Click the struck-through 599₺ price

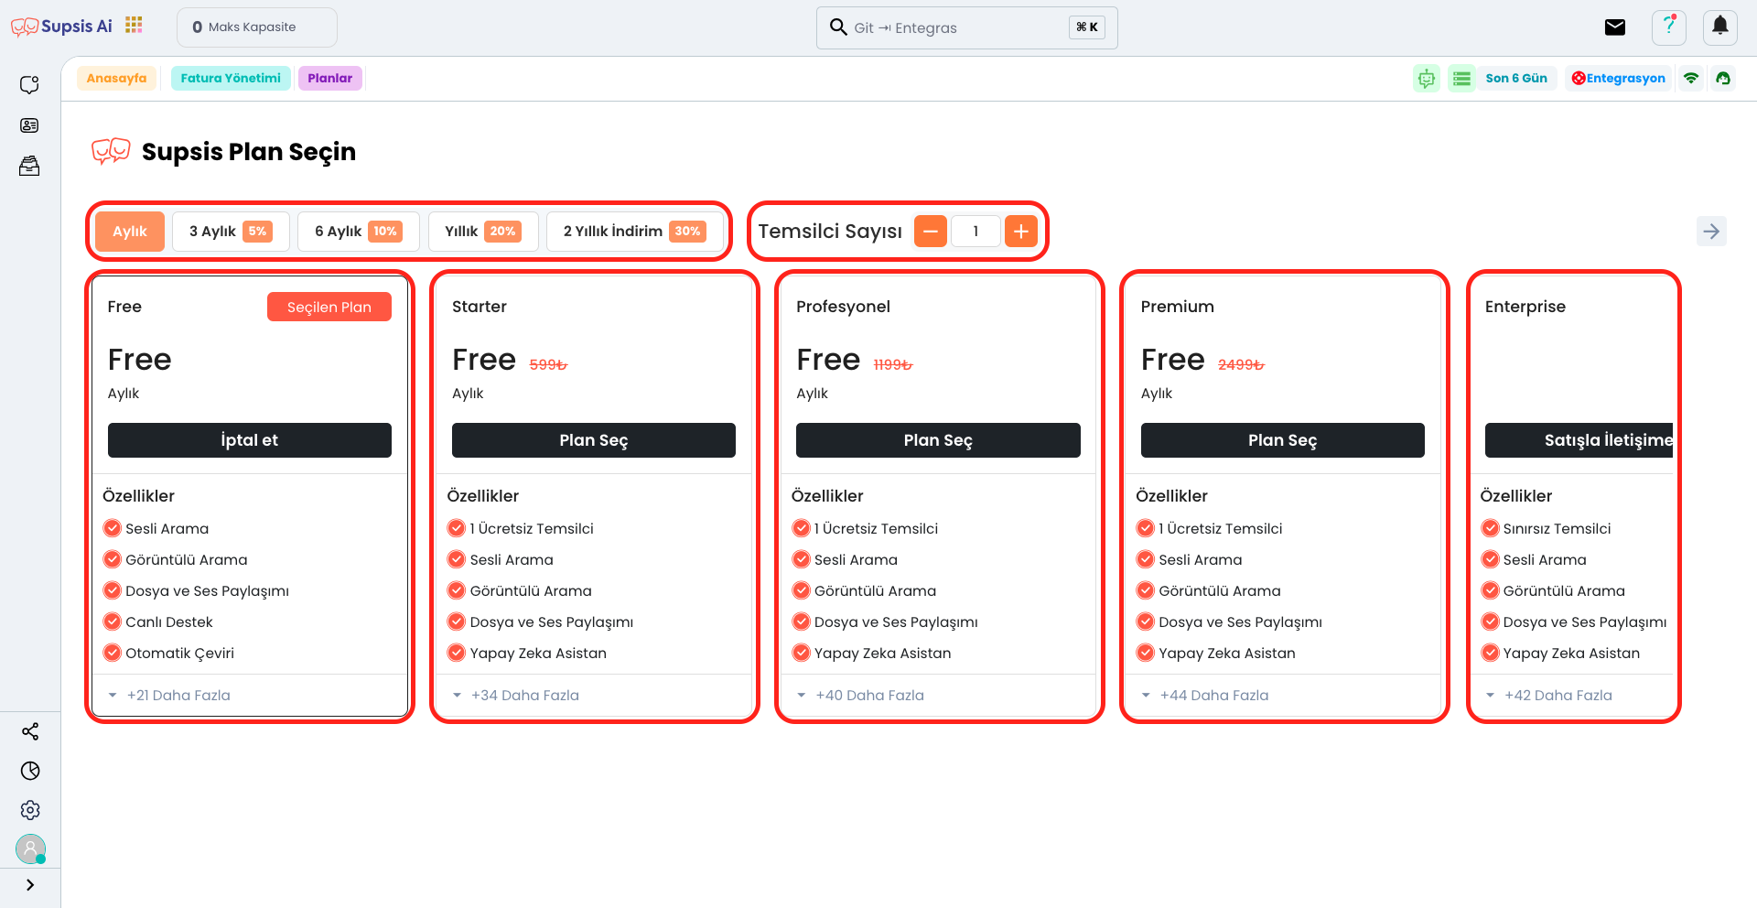pyautogui.click(x=549, y=364)
